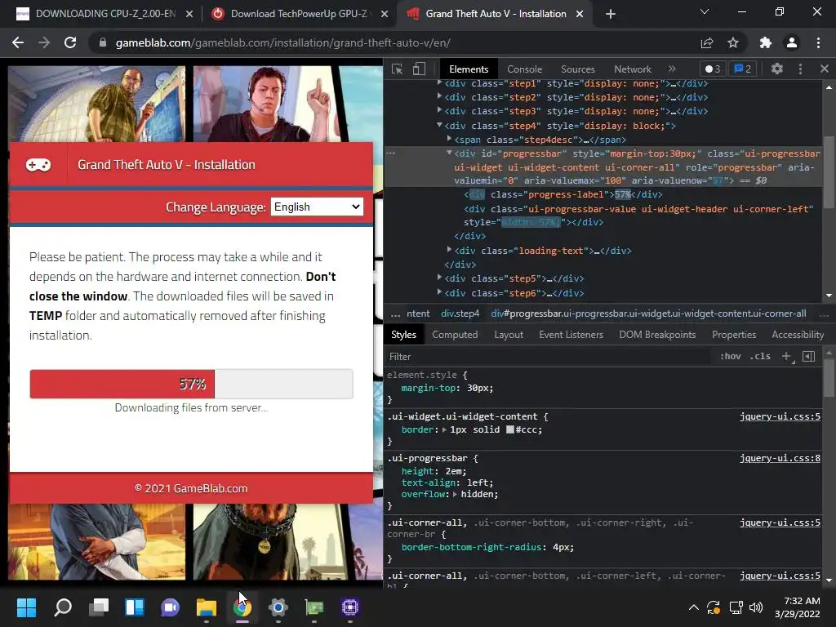Image resolution: width=836 pixels, height=627 pixels.
Task: Expand the step4desc span node
Action: click(x=450, y=139)
